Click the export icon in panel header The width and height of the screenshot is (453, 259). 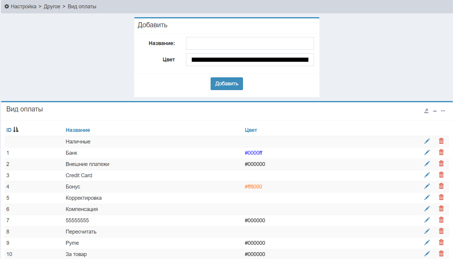point(426,111)
